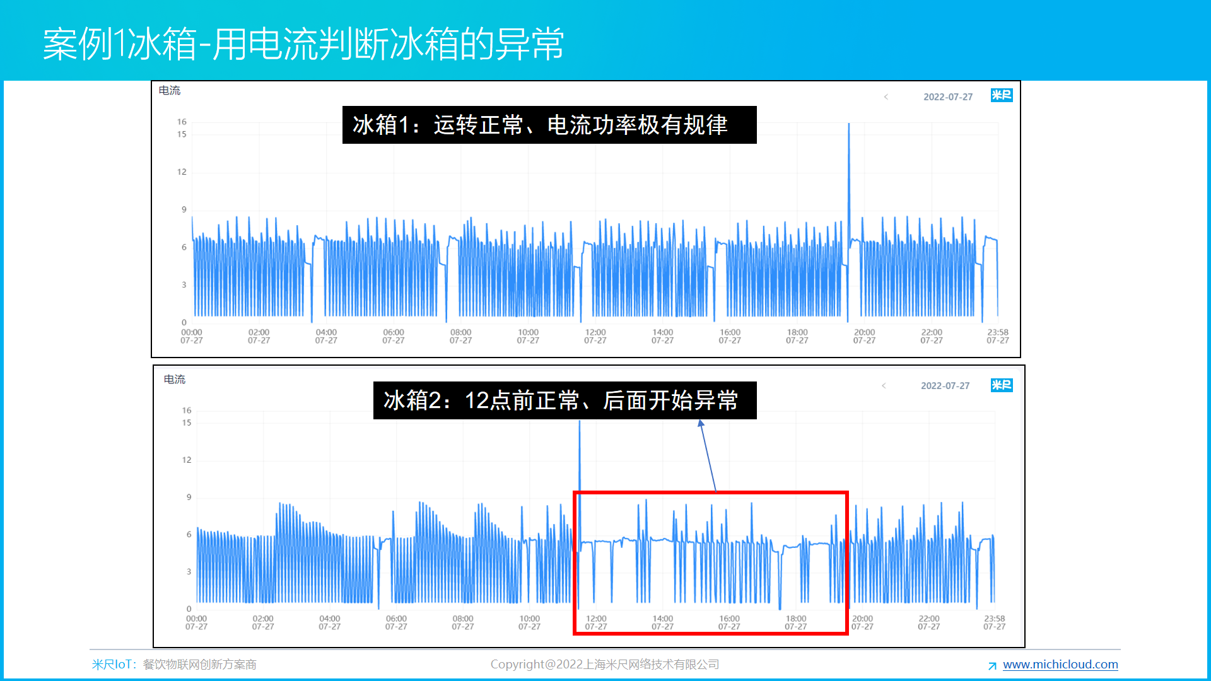The height and width of the screenshot is (681, 1211).
Task: Click the 04:00 axis label in bottom chart
Action: [x=329, y=622]
